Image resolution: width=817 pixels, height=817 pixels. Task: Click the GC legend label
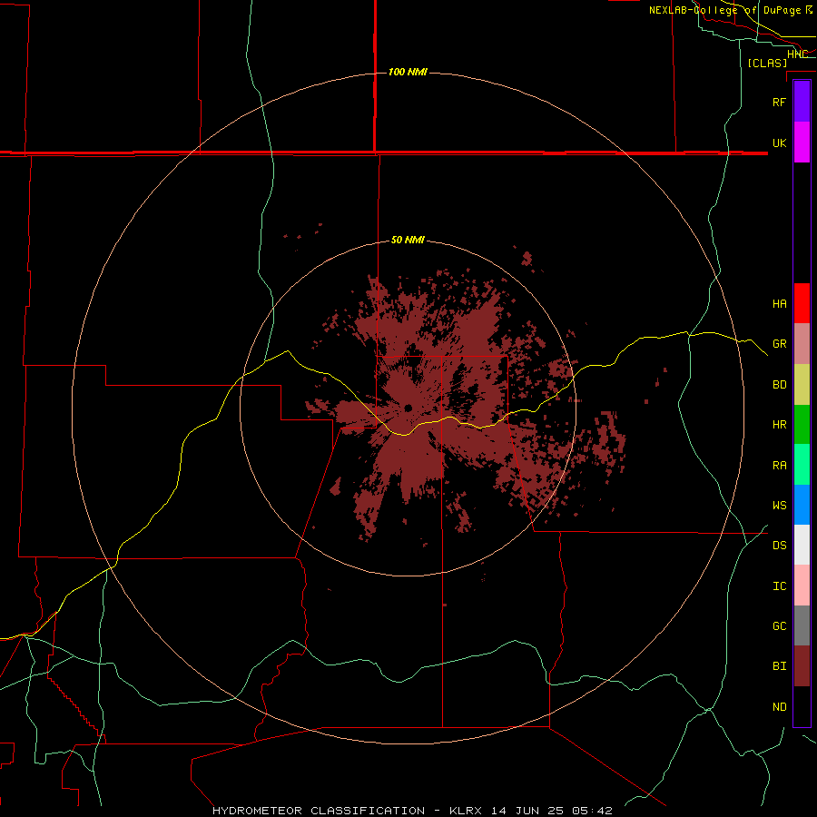(x=779, y=625)
